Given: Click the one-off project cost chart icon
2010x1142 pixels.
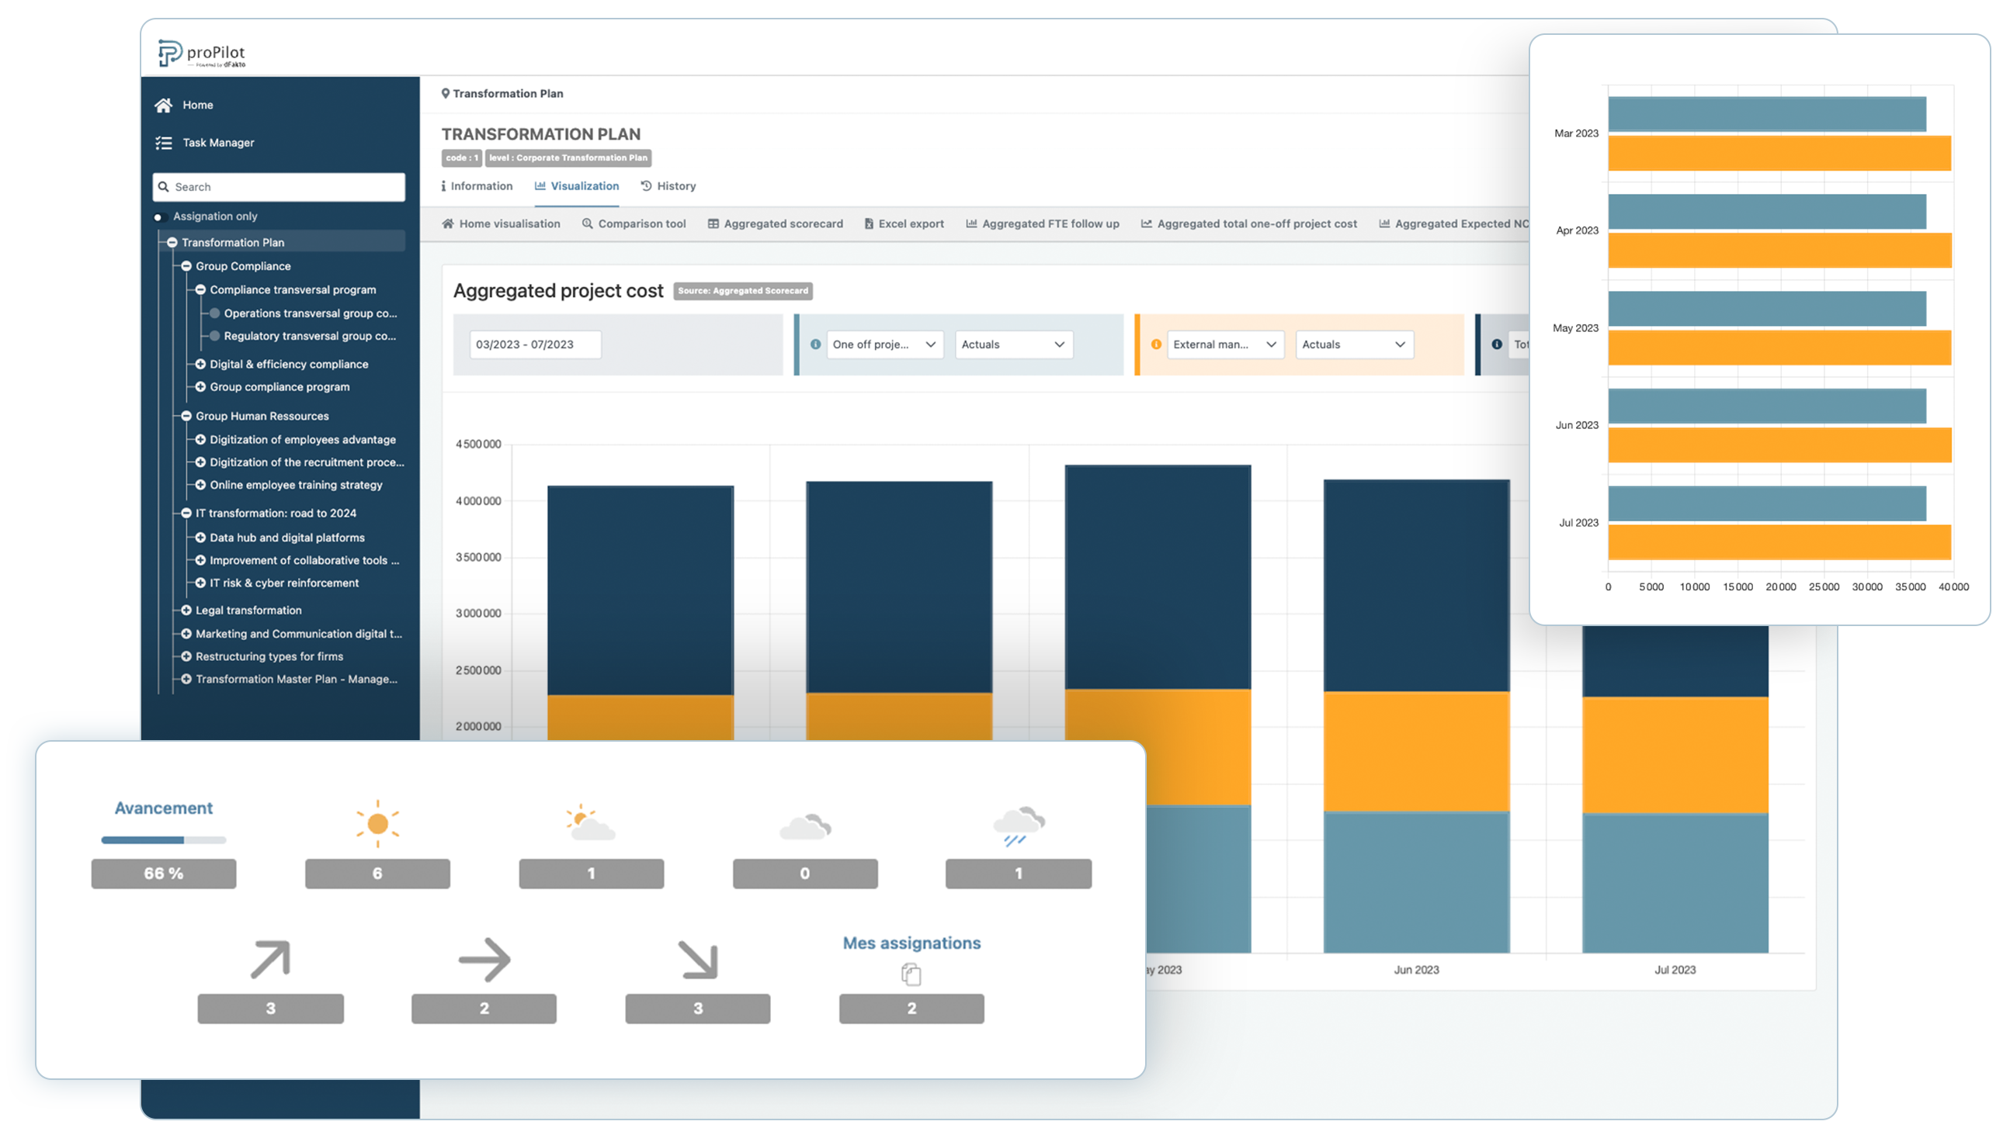Looking at the screenshot, I should [1146, 223].
